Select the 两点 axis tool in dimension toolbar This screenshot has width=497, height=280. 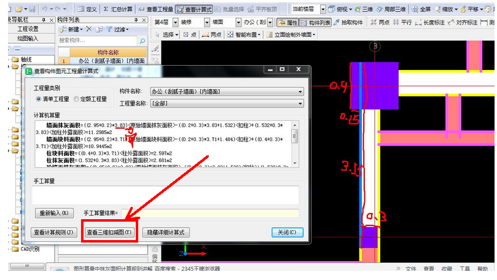pos(380,23)
